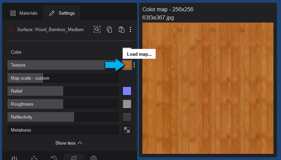Click the bamboo wood color map preview
This screenshot has height=160, width=281.
(x=208, y=88)
